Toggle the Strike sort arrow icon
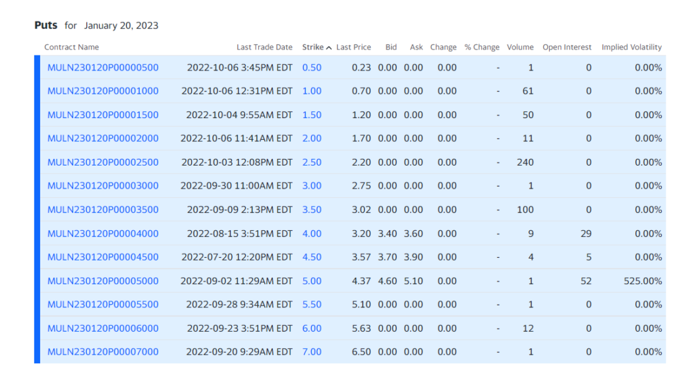This screenshot has width=675, height=370. (x=329, y=47)
